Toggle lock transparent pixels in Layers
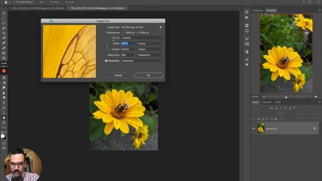This screenshot has width=322, height=181. [x=259, y=119]
